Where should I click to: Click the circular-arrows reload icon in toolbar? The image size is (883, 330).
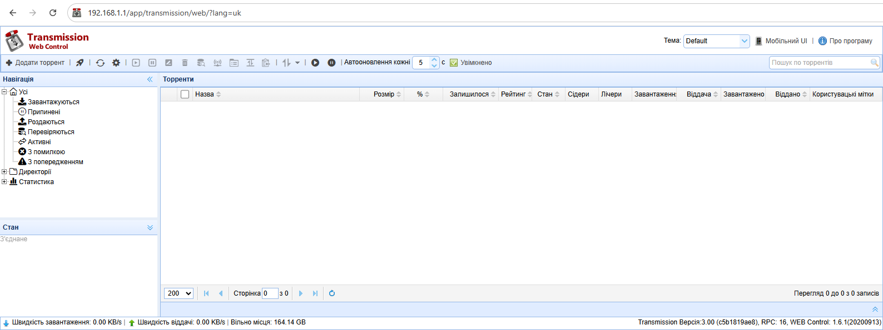tap(100, 63)
